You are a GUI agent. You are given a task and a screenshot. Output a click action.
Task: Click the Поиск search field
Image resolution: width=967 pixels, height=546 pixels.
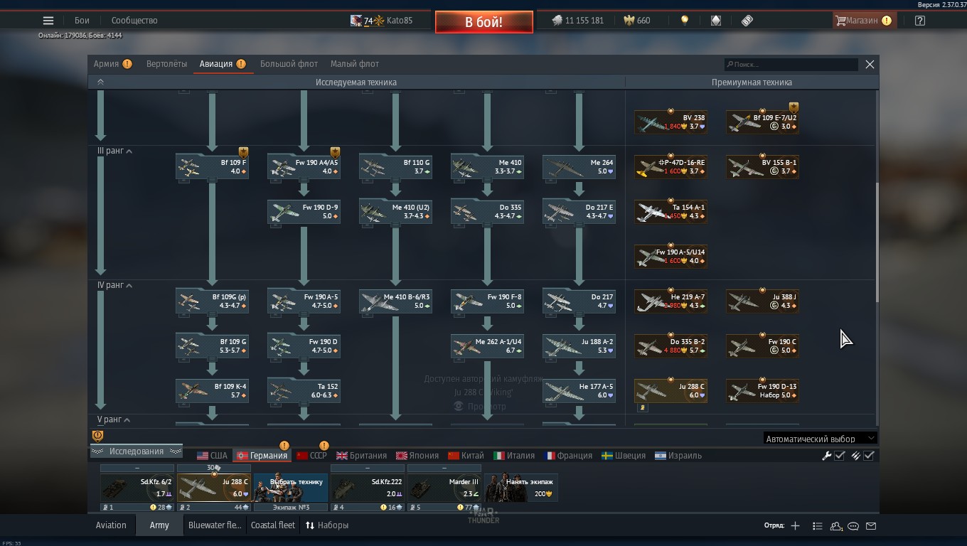(791, 65)
